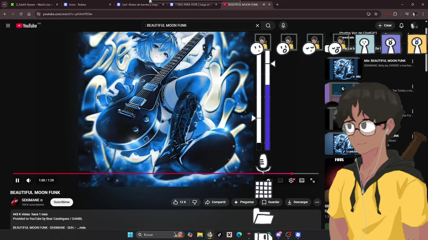Click the browser home button
The height and width of the screenshot is (240, 428).
pos(29,14)
